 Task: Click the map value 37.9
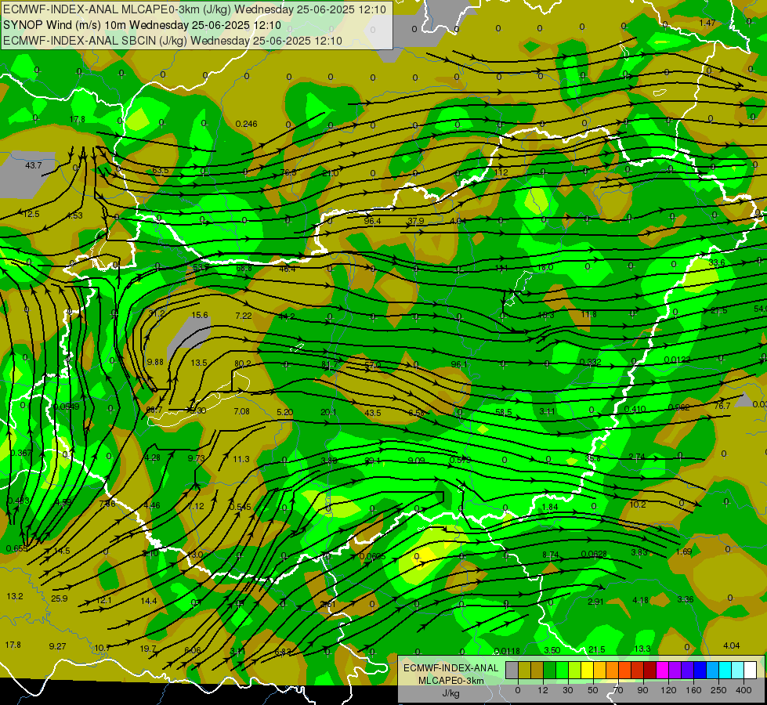(x=416, y=221)
